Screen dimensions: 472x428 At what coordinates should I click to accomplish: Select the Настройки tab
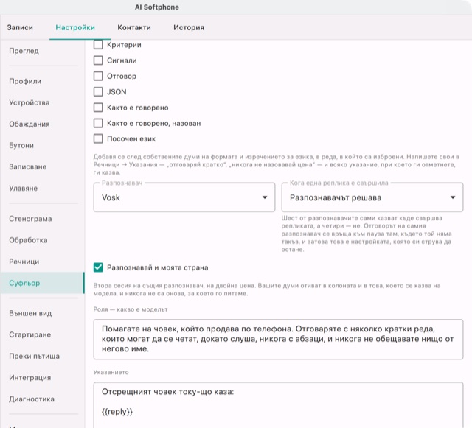coord(75,28)
